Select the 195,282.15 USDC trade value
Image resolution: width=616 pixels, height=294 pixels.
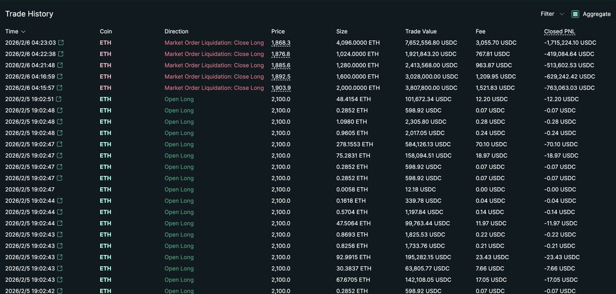click(x=428, y=257)
